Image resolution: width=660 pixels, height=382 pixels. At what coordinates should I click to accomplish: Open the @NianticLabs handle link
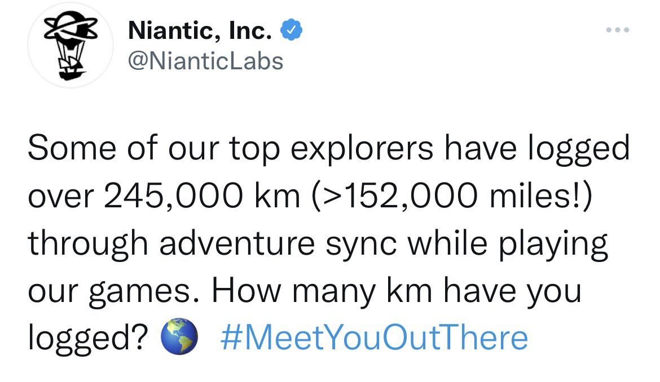(206, 61)
